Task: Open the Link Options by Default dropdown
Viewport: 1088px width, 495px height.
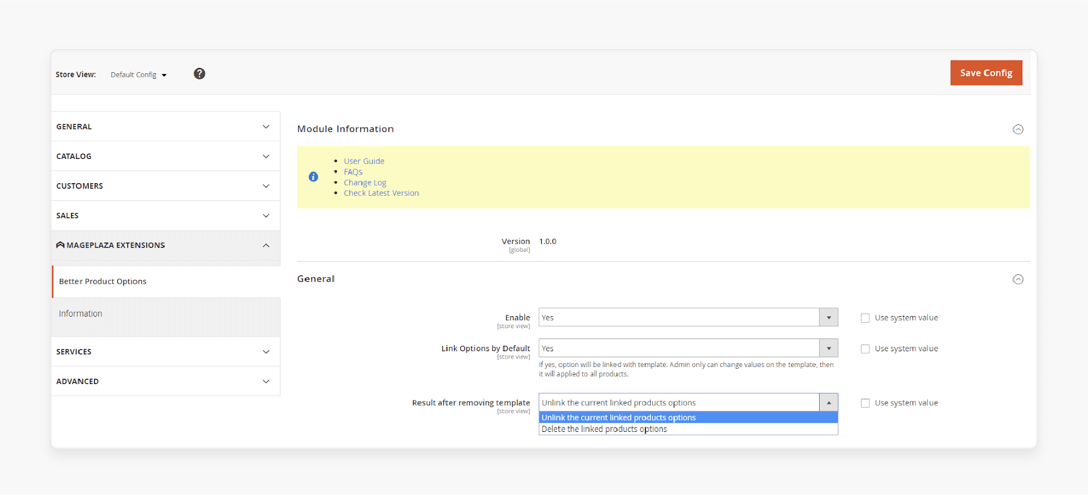Action: tap(688, 348)
